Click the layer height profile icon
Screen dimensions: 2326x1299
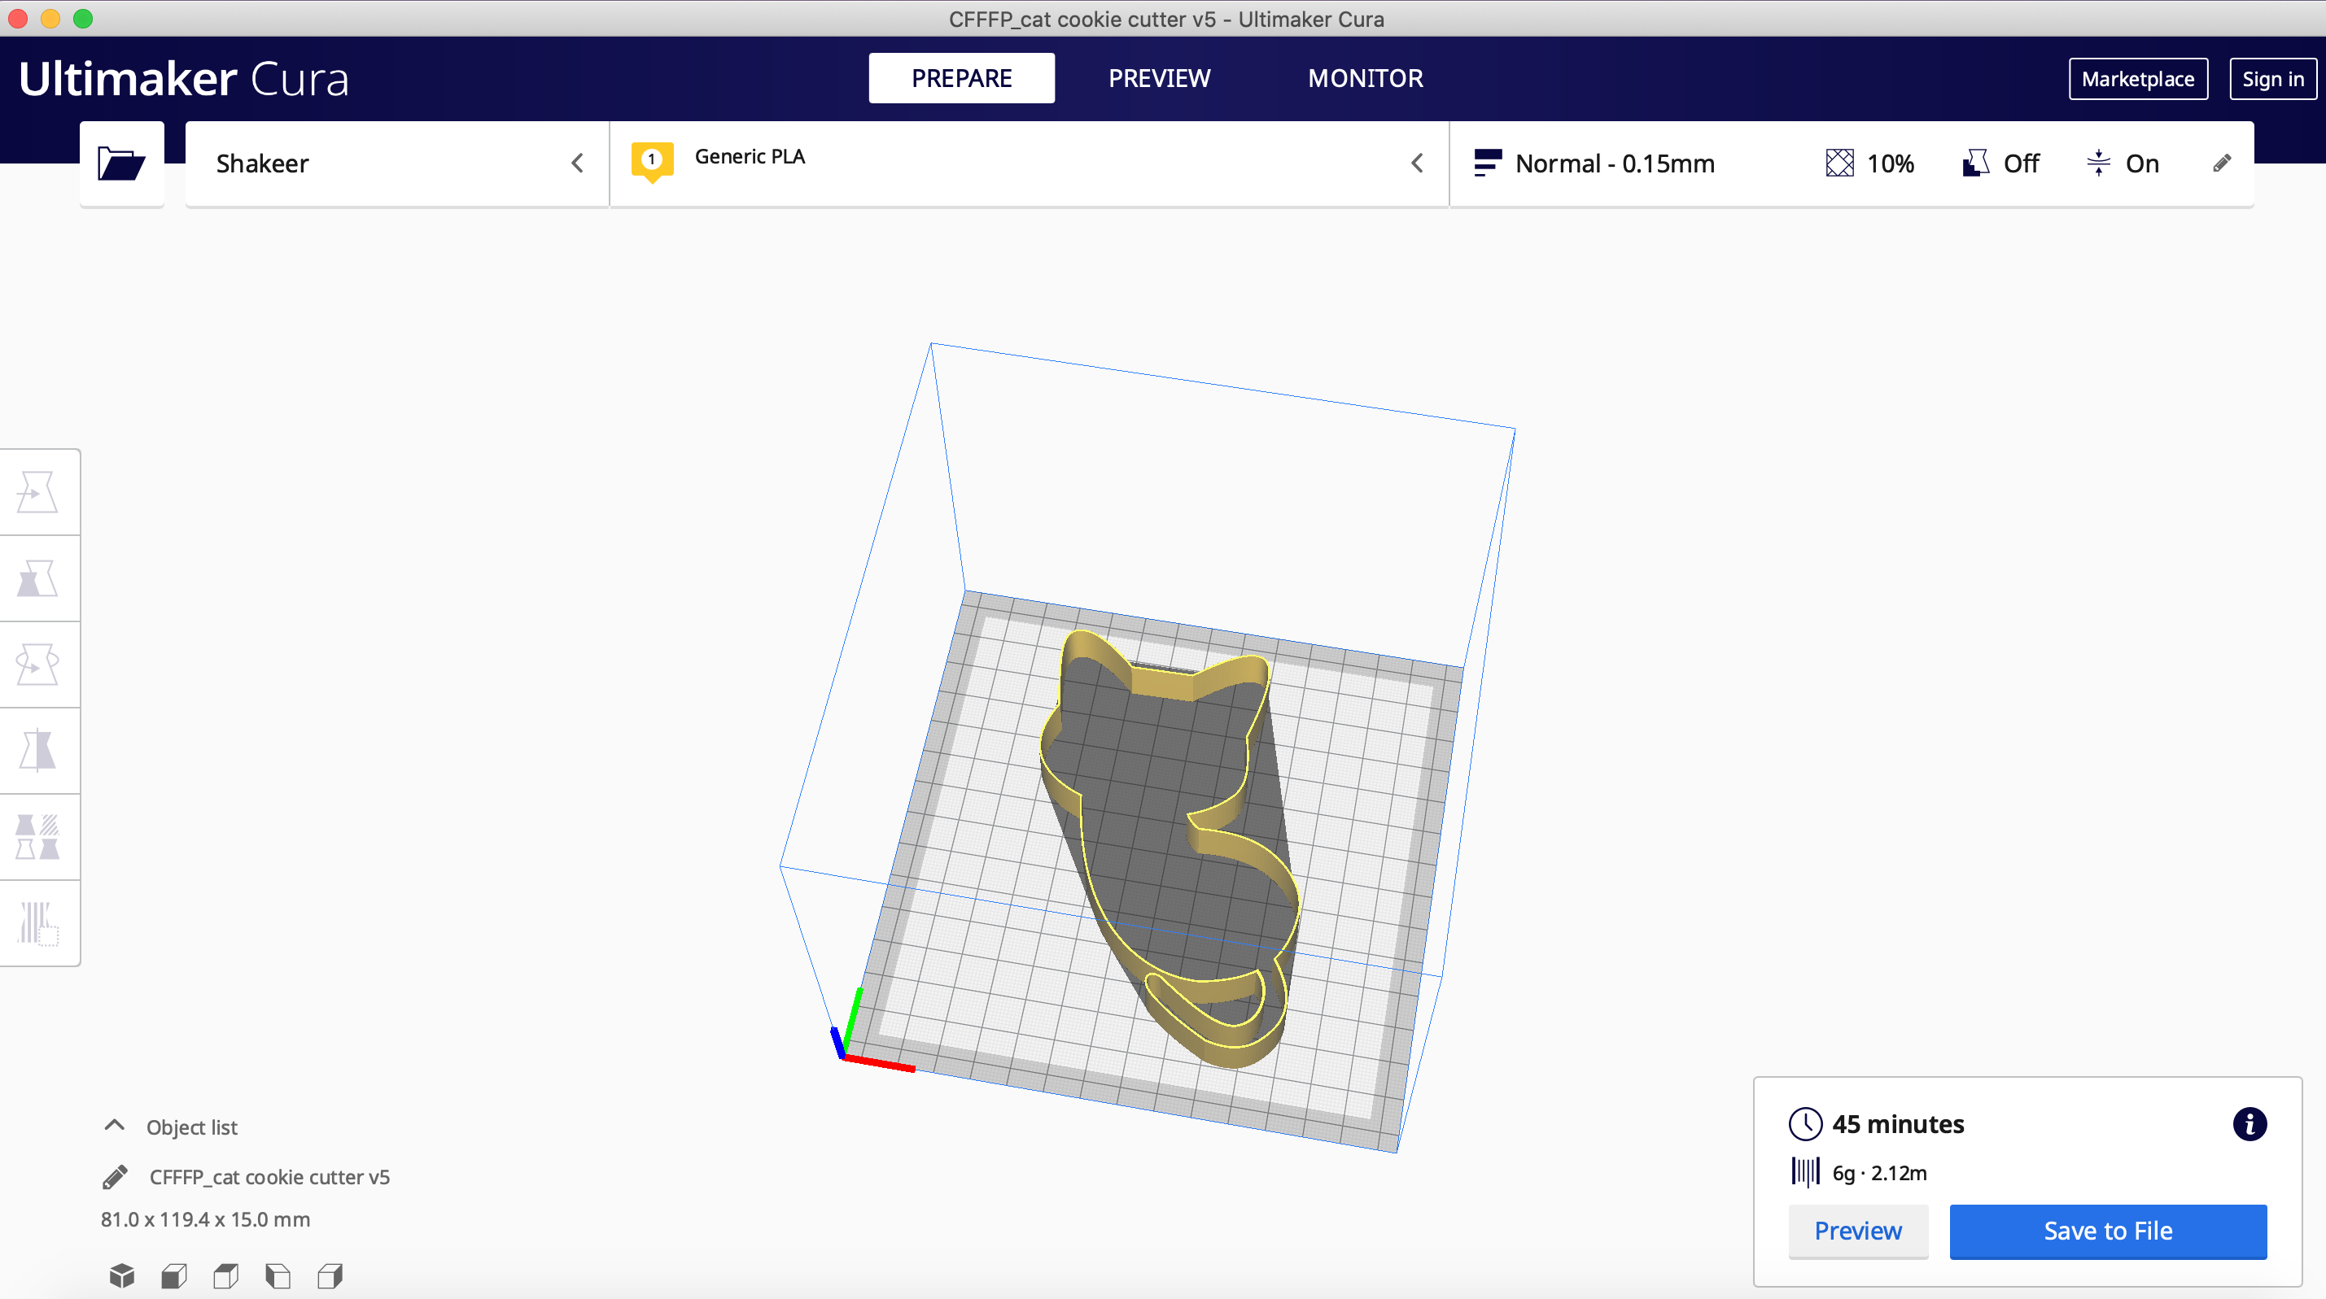(x=1487, y=163)
